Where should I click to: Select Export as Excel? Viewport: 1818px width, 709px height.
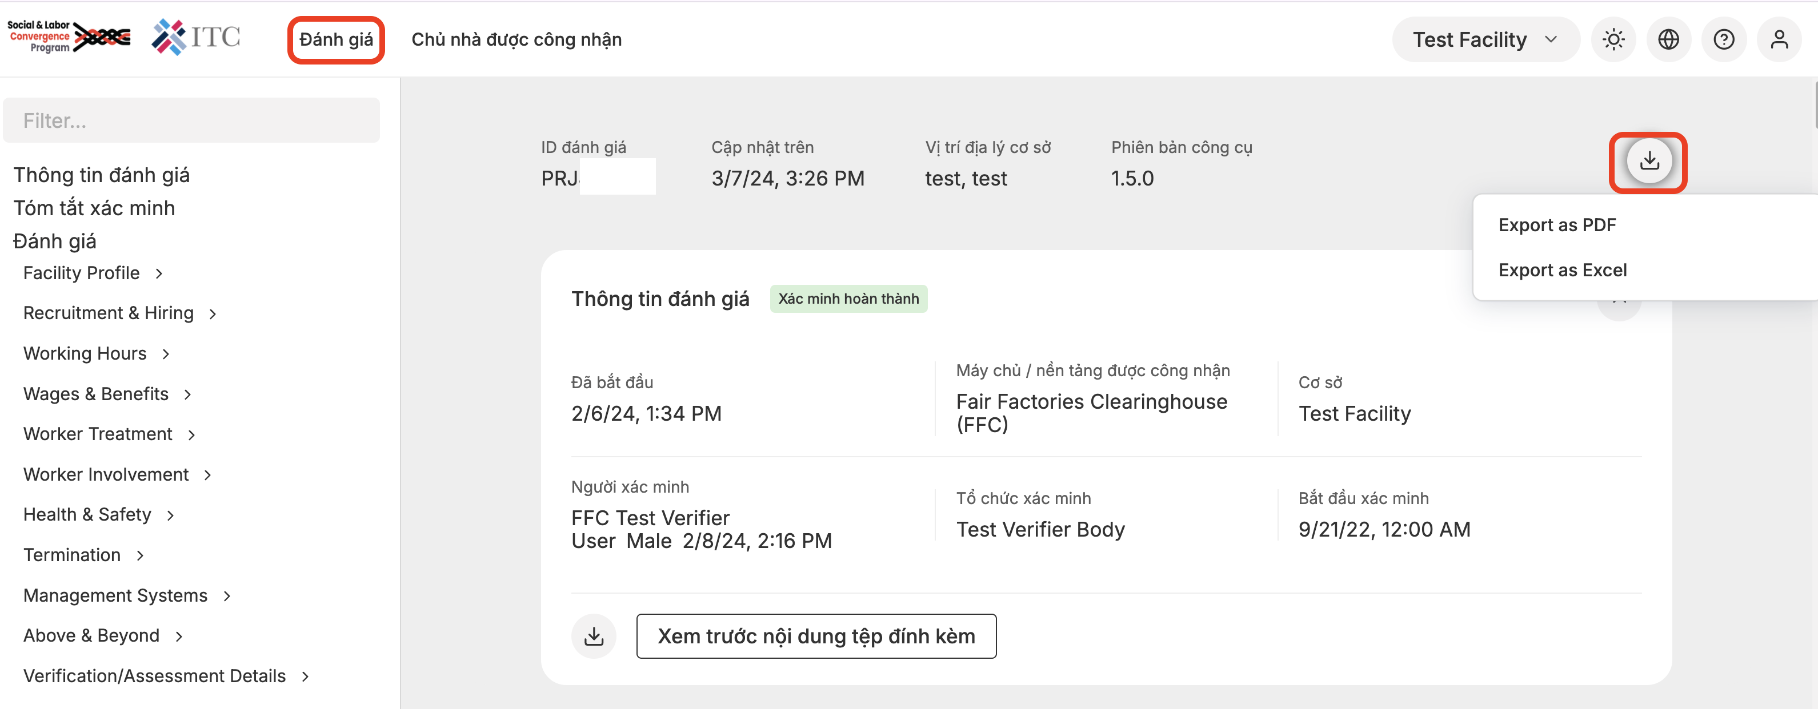point(1562,270)
